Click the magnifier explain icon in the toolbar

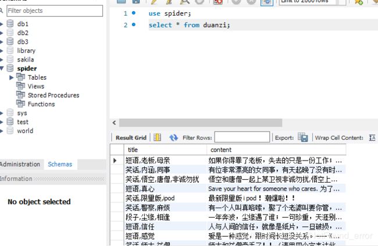(x=185, y=2)
